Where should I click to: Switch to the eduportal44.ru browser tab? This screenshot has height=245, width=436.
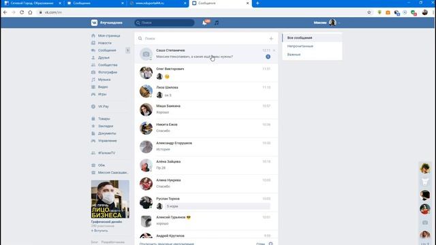[x=158, y=3]
